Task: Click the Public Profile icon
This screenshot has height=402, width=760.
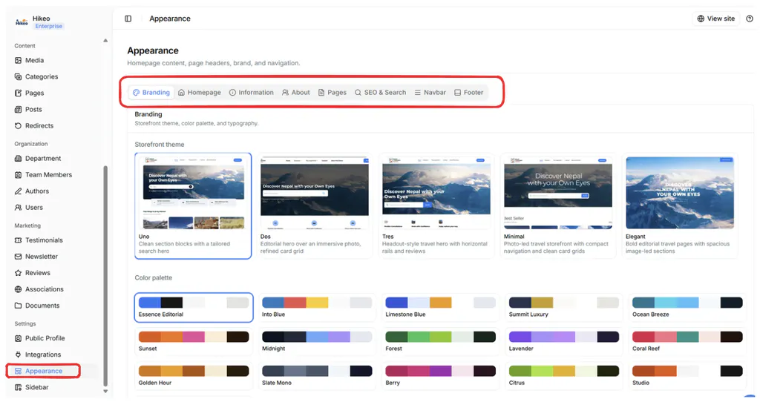Action: coord(18,338)
